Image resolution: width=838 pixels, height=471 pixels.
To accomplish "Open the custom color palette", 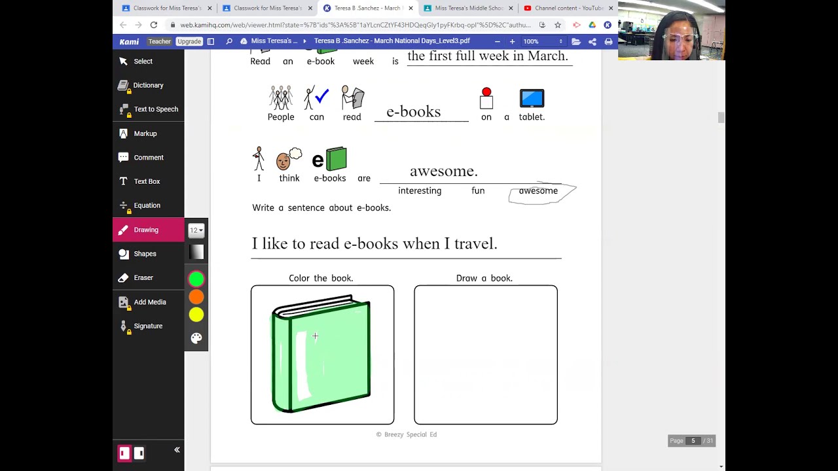I will pyautogui.click(x=196, y=338).
